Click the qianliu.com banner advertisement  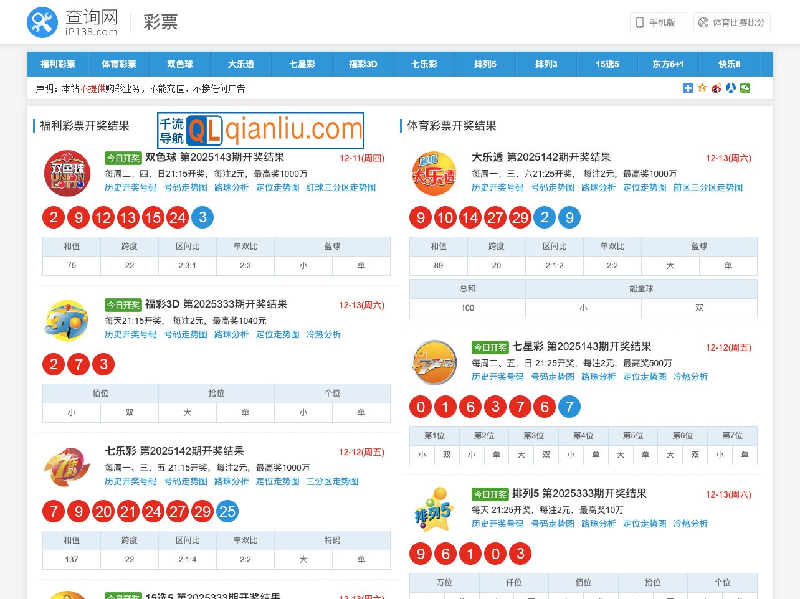[260, 130]
